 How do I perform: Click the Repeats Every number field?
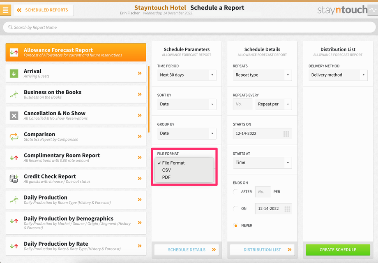tap(242, 104)
